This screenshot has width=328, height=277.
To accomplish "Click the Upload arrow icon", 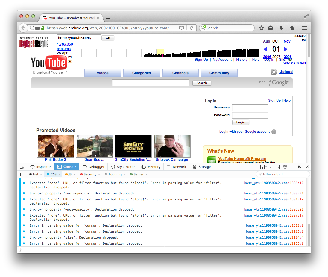I will [x=274, y=72].
